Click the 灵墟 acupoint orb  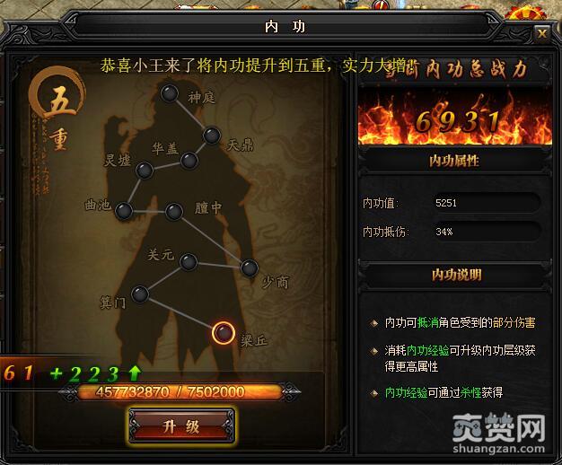pyautogui.click(x=145, y=171)
